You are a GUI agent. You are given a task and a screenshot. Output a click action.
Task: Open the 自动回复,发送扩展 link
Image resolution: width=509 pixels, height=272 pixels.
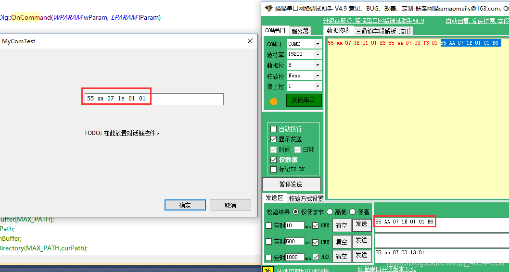[x=477, y=21]
